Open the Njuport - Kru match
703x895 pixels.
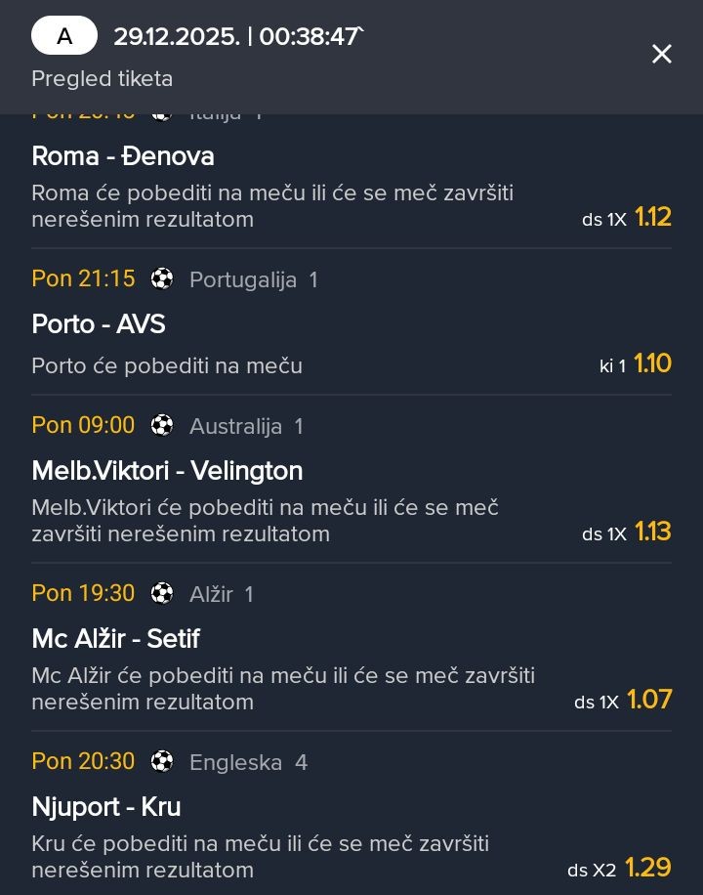(106, 807)
